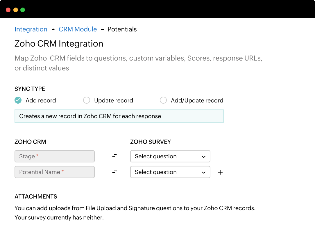Click the ATTACHMENTS section label
The height and width of the screenshot is (248, 315).
pyautogui.click(x=36, y=196)
